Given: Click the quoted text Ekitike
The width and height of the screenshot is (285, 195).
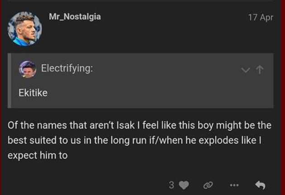Looking at the screenshot, I should point(33,93).
